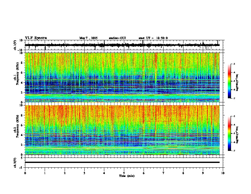Viewport: 251px width, 194px height.
Task: Click the 'ch.3(V)' axis label
Action: tap(15, 163)
